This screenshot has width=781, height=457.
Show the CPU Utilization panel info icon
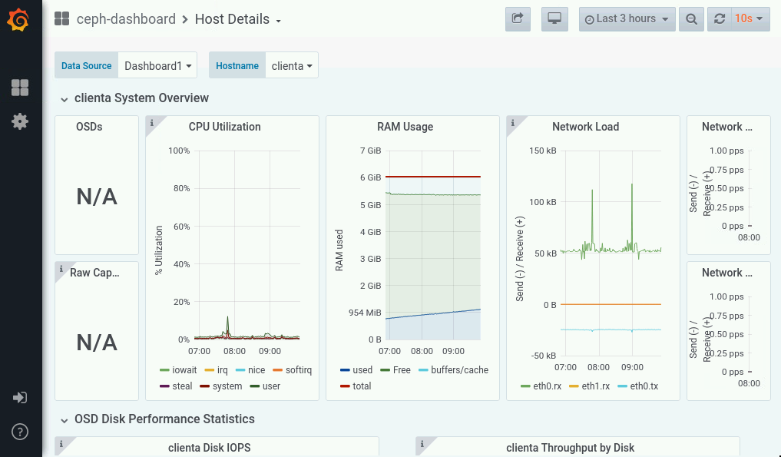tap(152, 123)
